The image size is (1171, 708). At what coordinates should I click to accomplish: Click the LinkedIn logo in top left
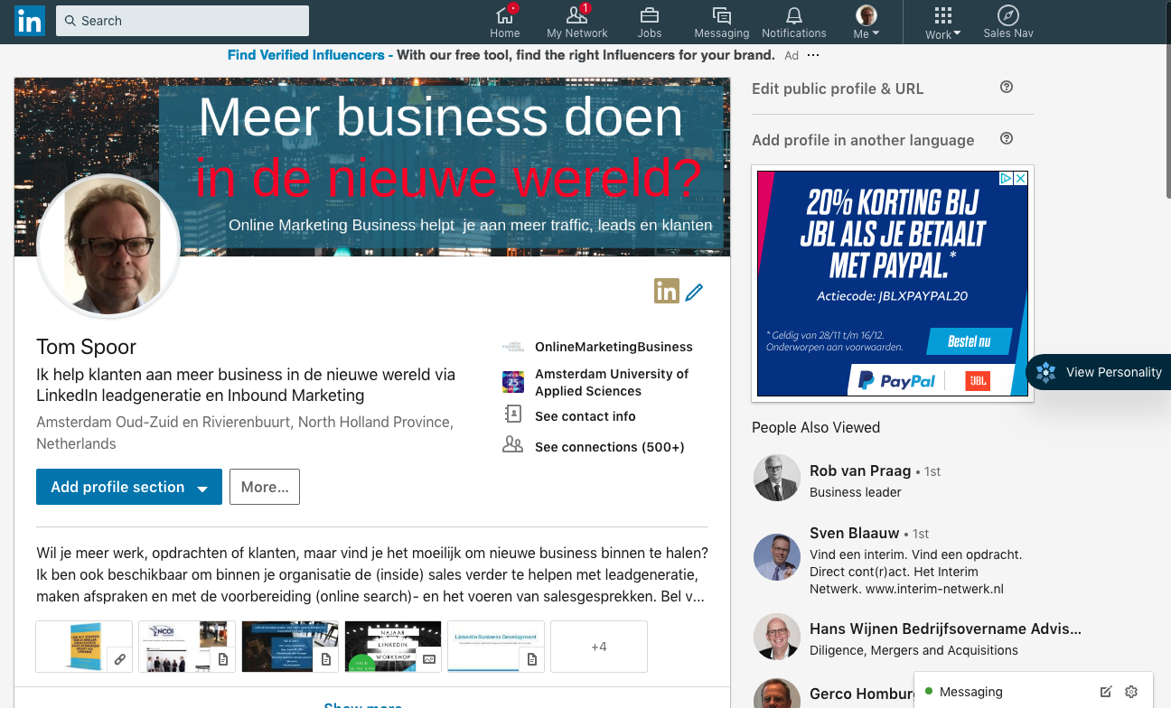29,20
